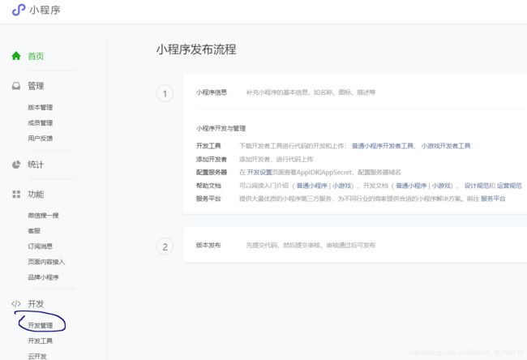Open 用户反馈 page
Screen dimensions: 527x360
[x=41, y=138]
